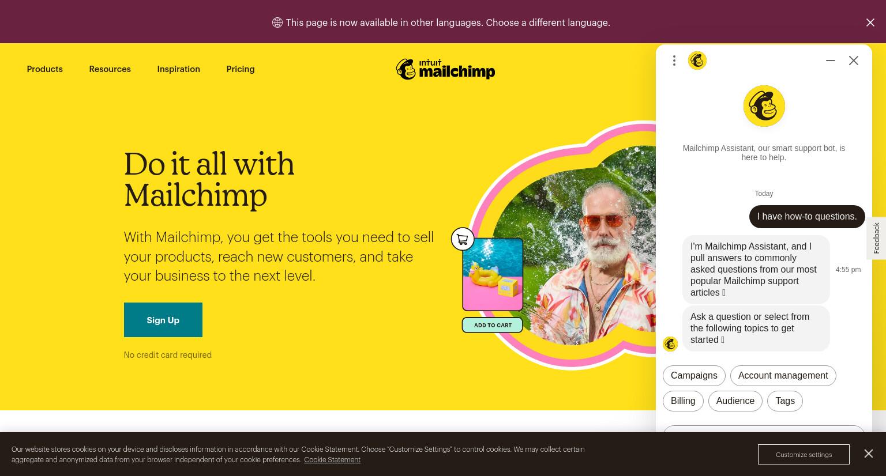Open the vertical Feedback tab
Screen dimensions: 886x476
[x=877, y=238]
